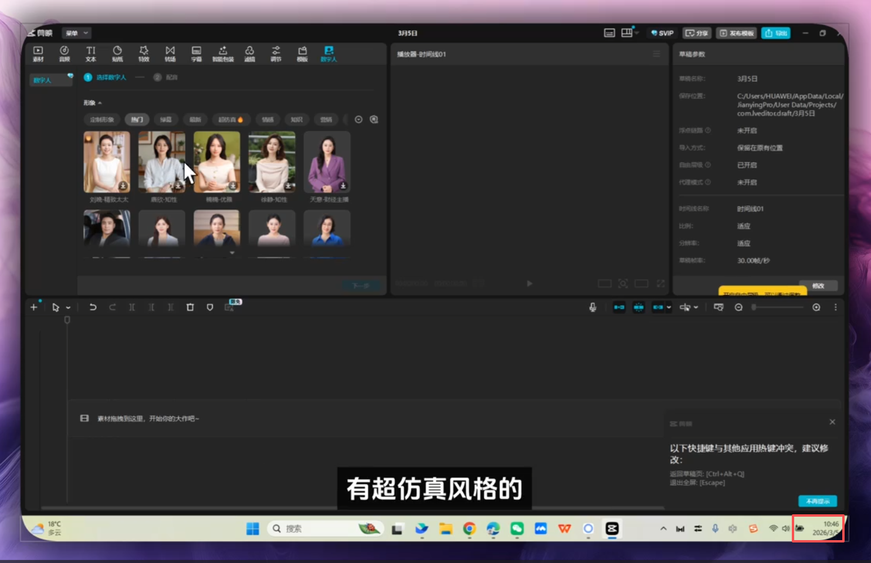
Task: Click the 发布模板 publish template button
Action: (x=737, y=33)
